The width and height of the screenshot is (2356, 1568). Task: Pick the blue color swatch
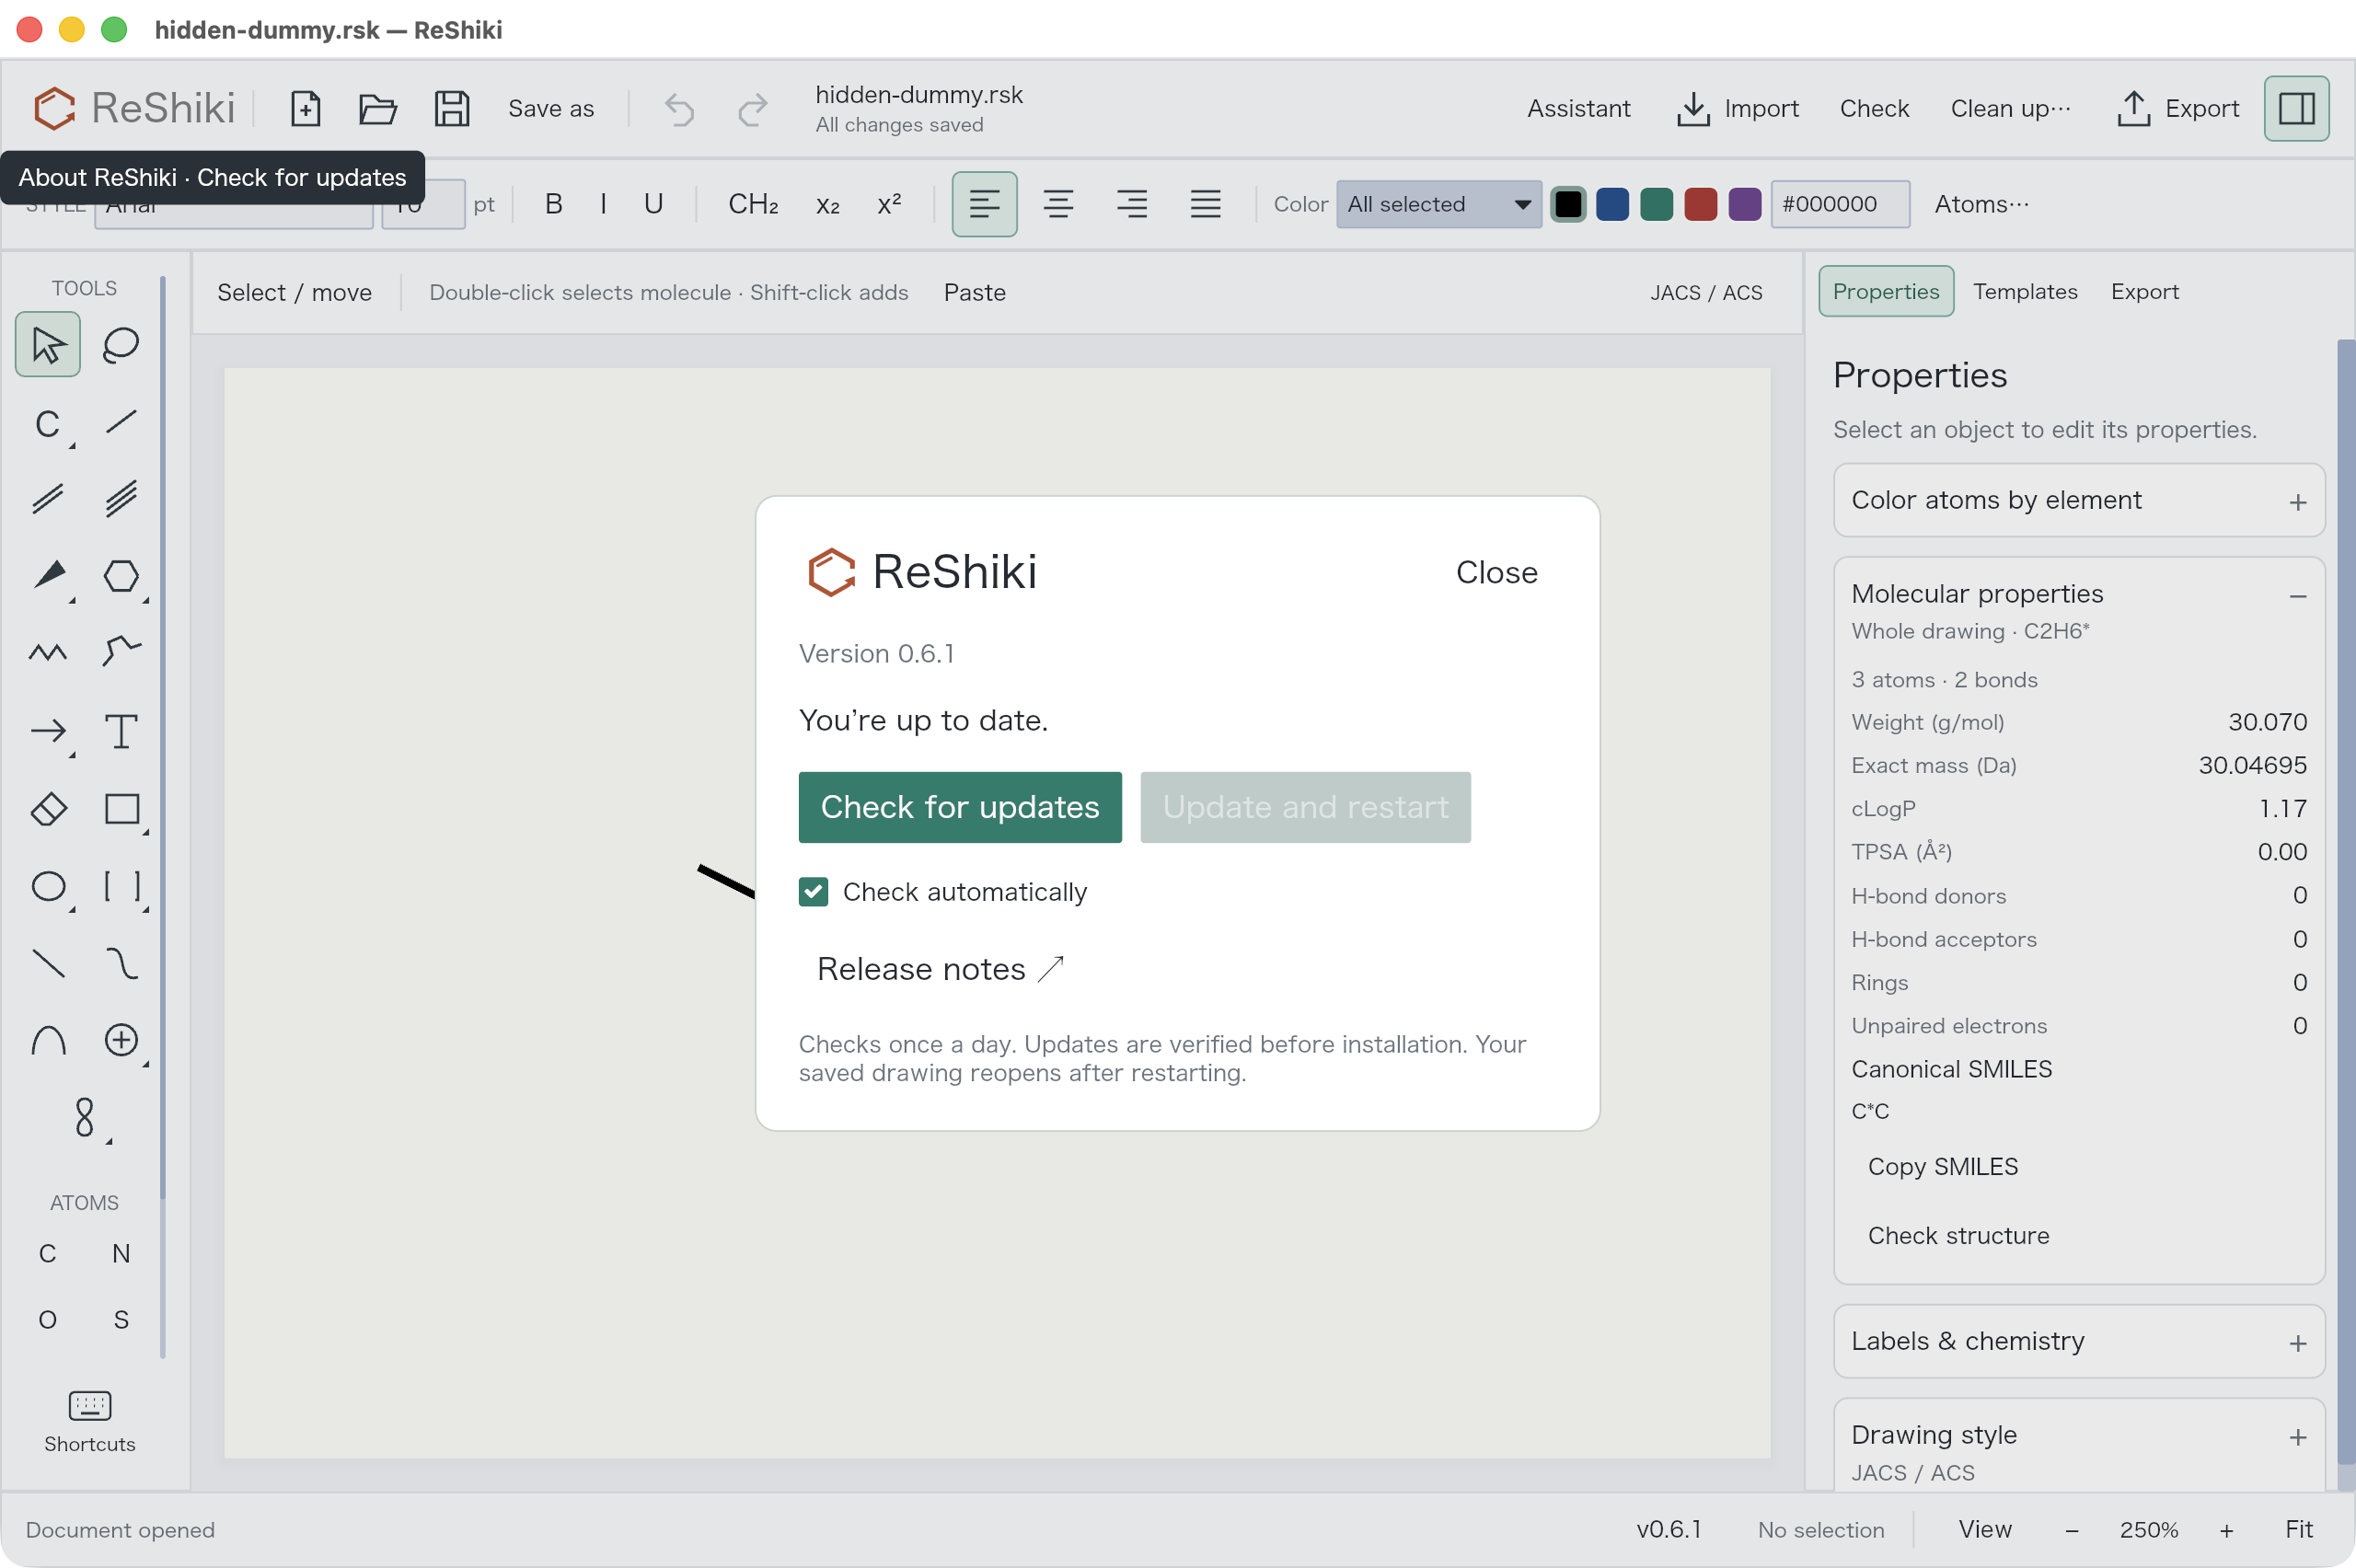(1612, 204)
